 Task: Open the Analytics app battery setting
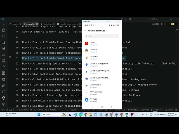coord(102,58)
